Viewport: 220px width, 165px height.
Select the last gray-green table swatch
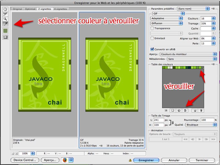203,67
